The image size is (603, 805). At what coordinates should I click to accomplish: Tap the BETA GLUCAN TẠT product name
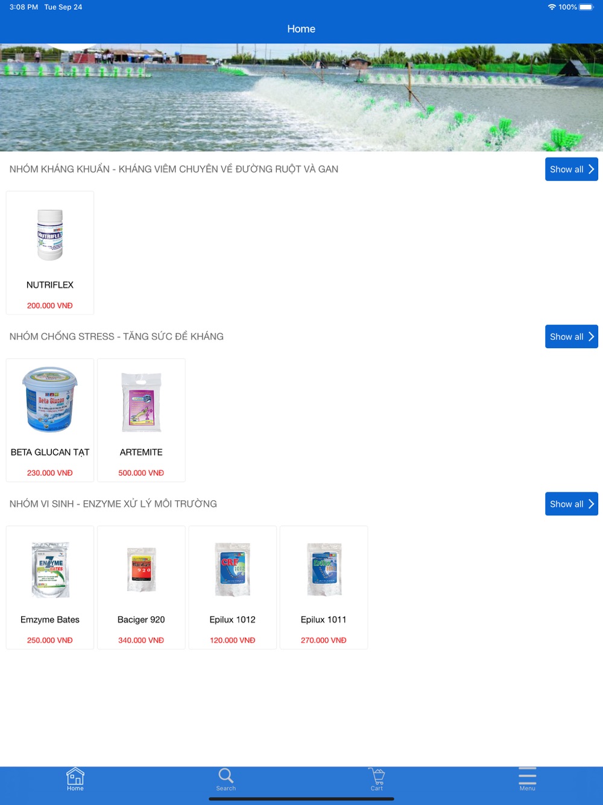click(x=50, y=453)
